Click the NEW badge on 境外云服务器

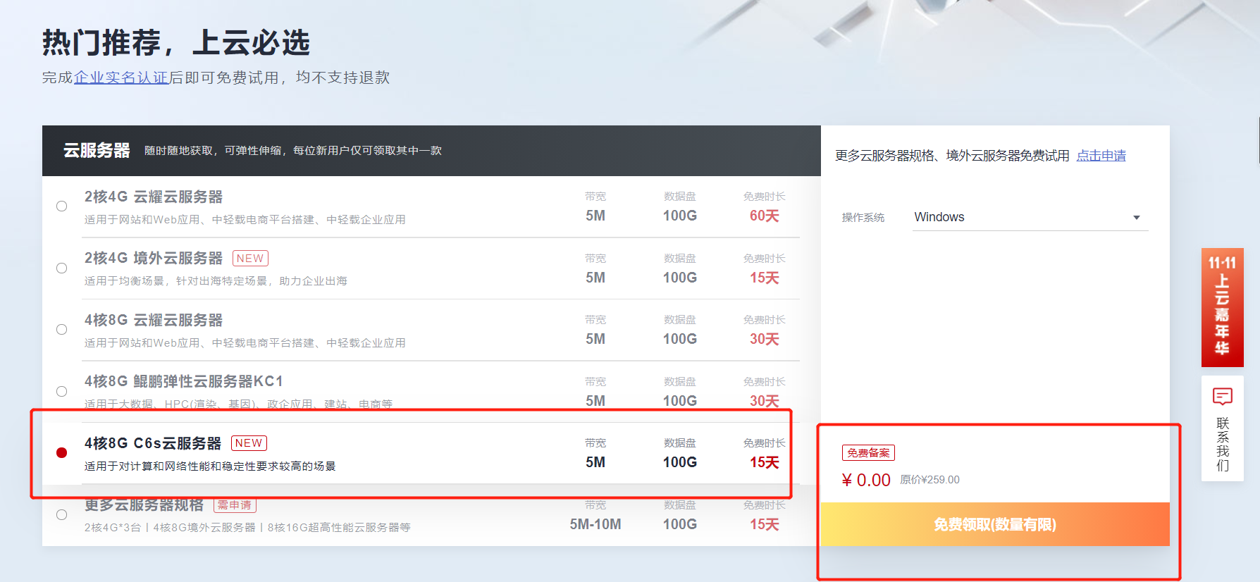(x=250, y=259)
